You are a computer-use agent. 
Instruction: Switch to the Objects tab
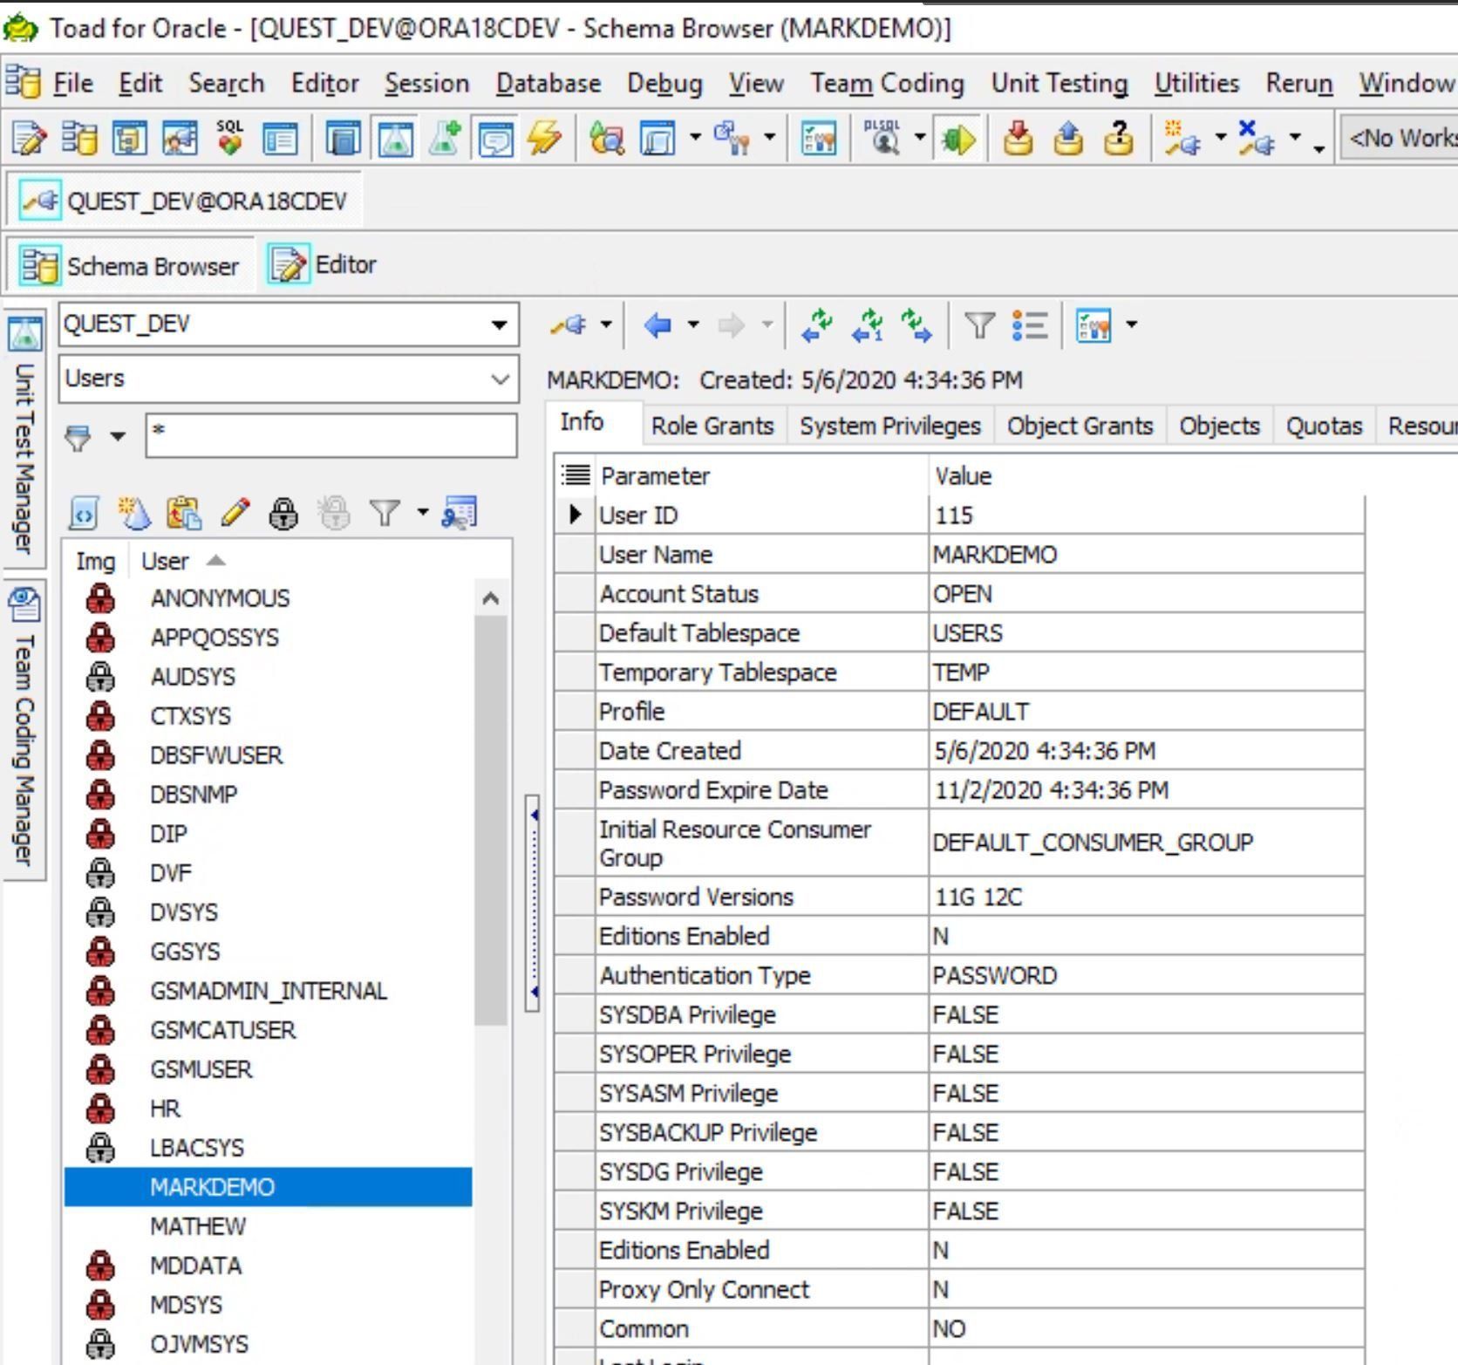tap(1220, 426)
